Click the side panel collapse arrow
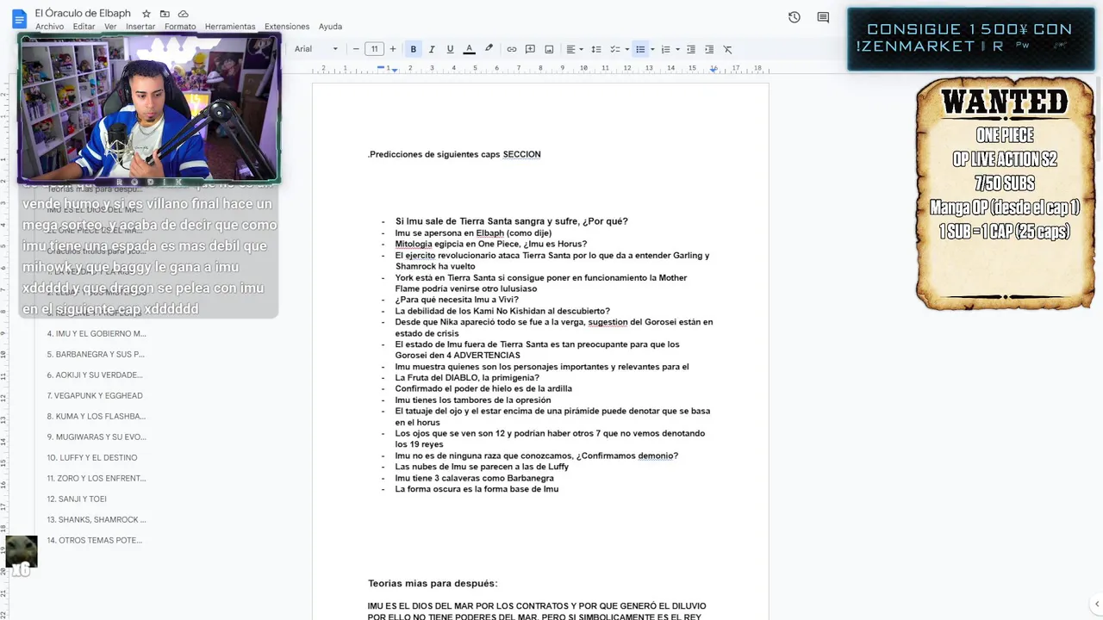 click(1096, 604)
